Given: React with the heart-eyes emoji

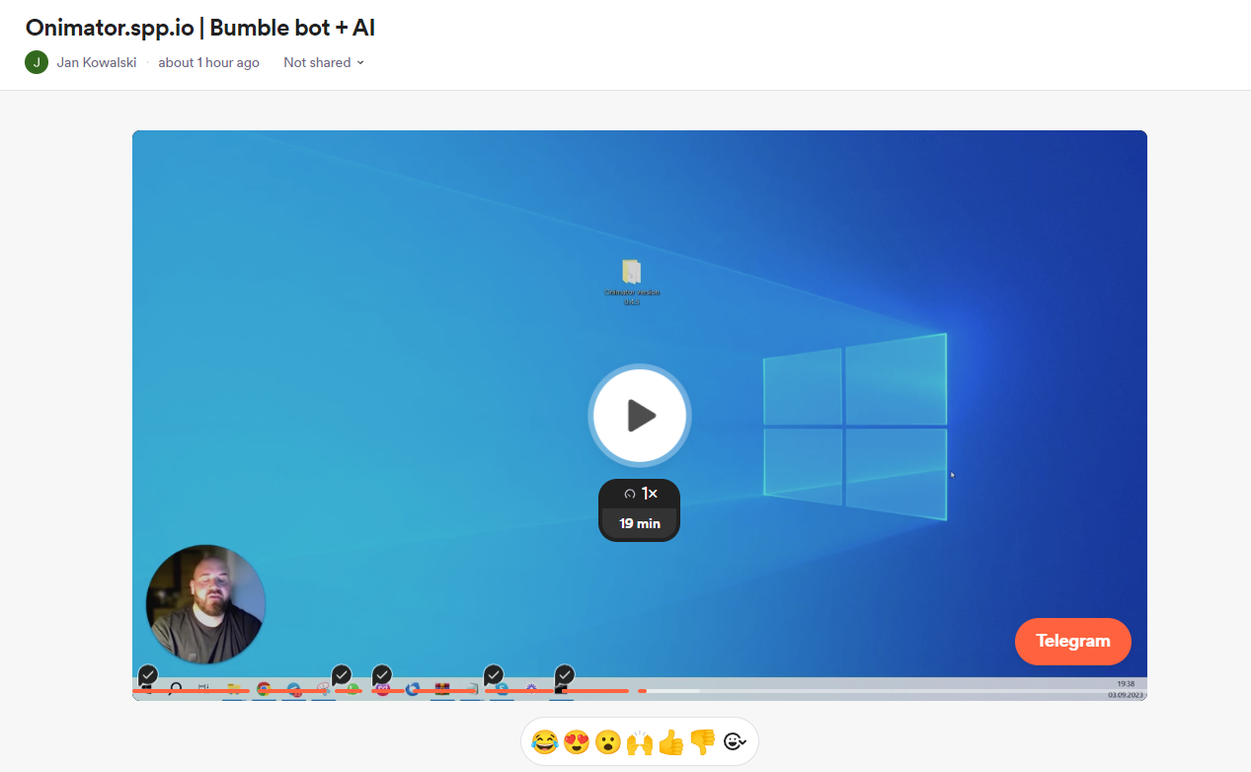Looking at the screenshot, I should click(x=576, y=741).
